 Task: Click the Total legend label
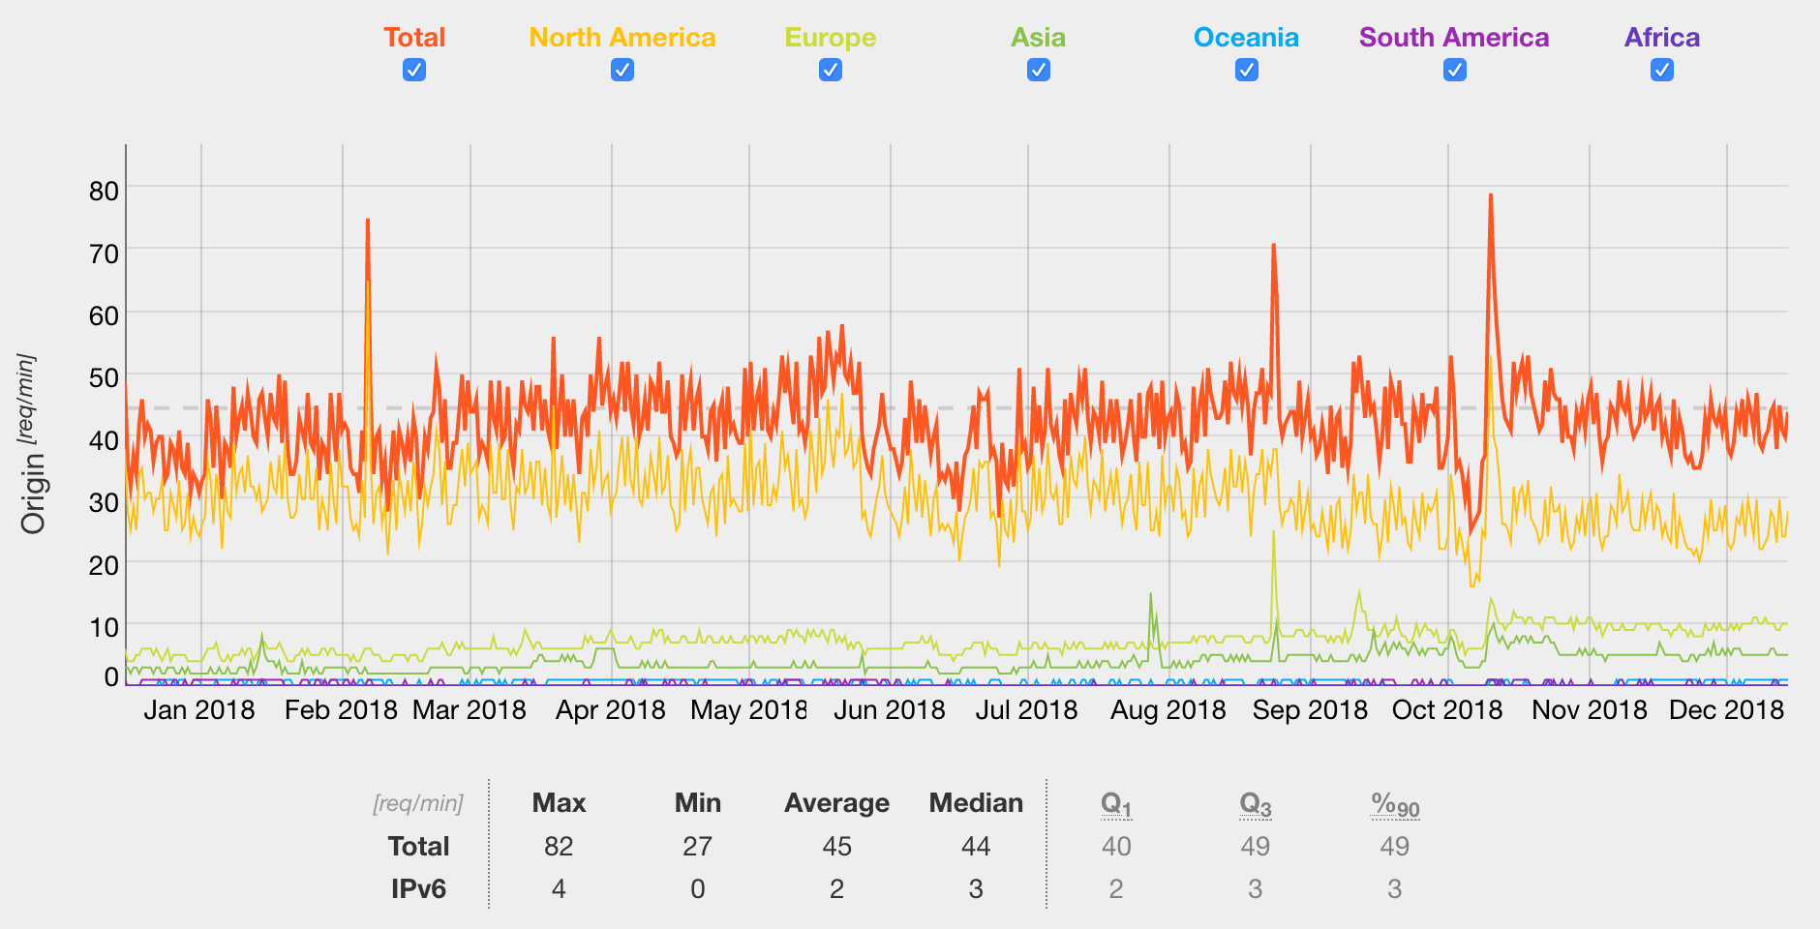[x=414, y=37]
